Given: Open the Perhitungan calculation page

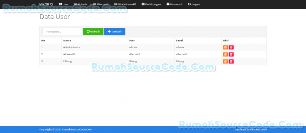Looking at the screenshot, I should point(151,4).
